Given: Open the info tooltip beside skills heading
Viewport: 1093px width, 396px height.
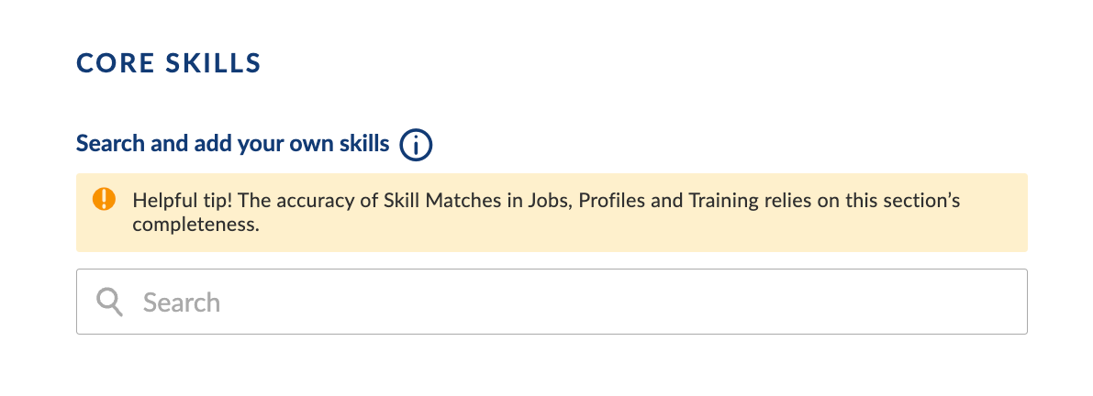Looking at the screenshot, I should pos(416,145).
